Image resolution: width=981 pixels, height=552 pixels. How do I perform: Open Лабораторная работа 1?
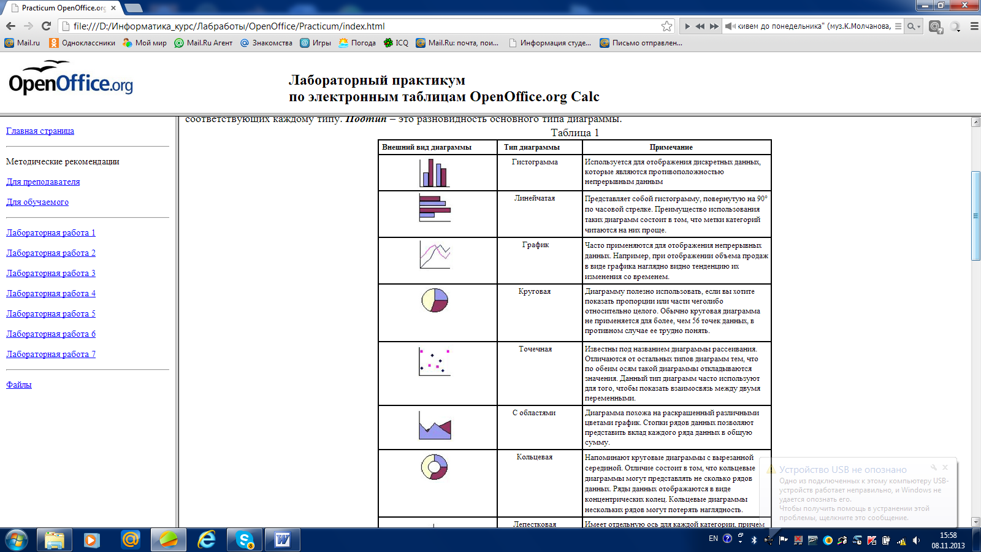51,232
